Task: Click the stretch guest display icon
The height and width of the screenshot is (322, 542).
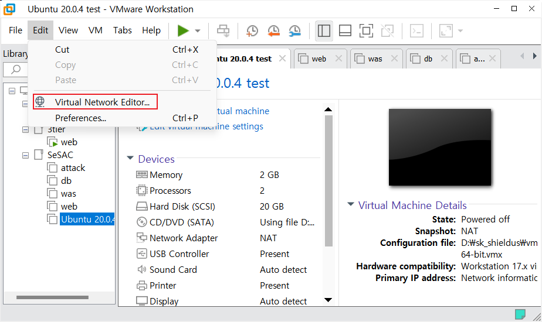Action: point(446,30)
